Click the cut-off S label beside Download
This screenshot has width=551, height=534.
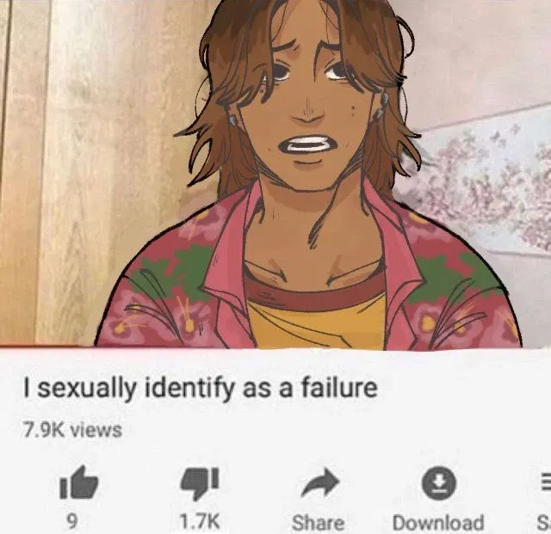pyautogui.click(x=543, y=523)
